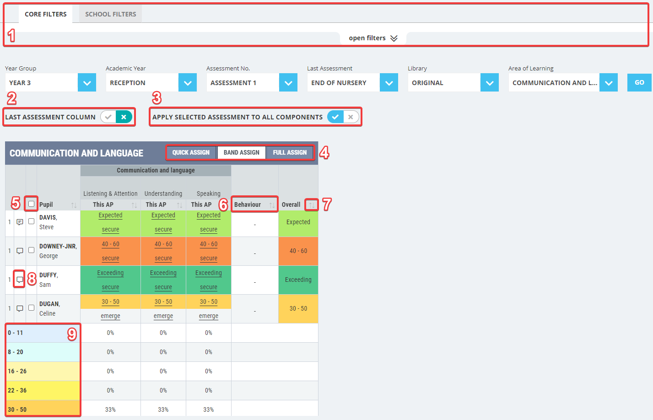Click the Quick Assign button
Screen dimensions: 653x420
click(x=191, y=152)
